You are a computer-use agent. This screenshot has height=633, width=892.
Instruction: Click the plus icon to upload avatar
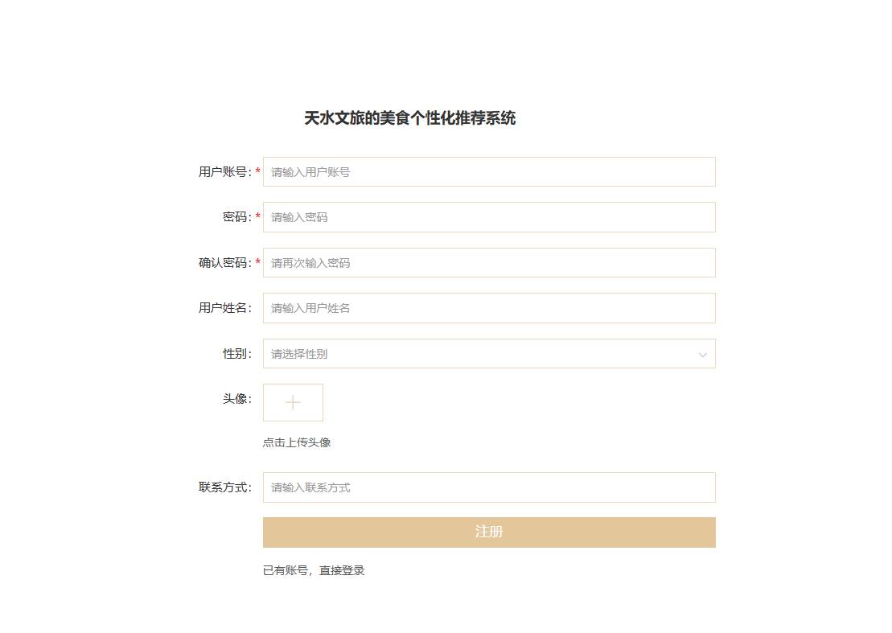tap(293, 402)
